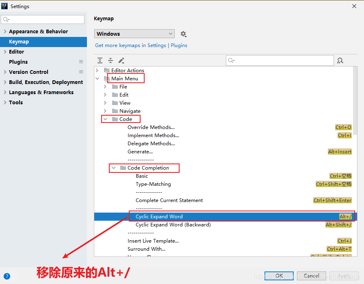Expand Build, Execution, Deployment section

5,82
